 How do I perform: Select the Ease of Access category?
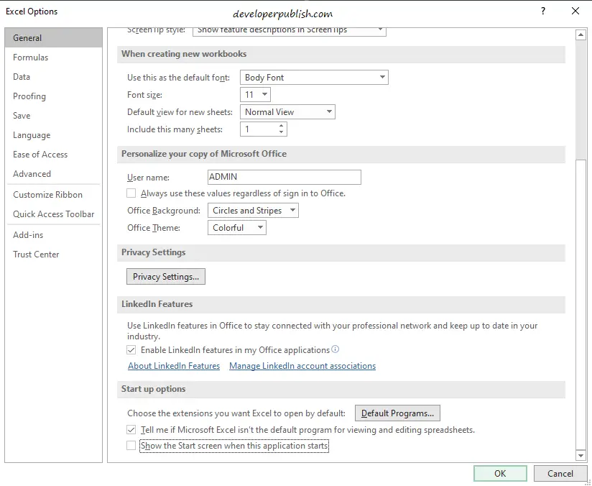[53, 154]
